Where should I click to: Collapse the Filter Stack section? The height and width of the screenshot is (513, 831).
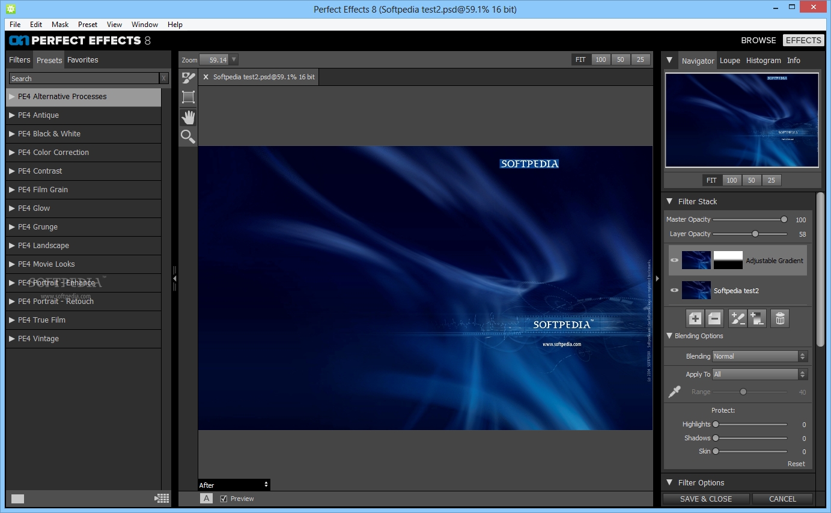pyautogui.click(x=670, y=201)
